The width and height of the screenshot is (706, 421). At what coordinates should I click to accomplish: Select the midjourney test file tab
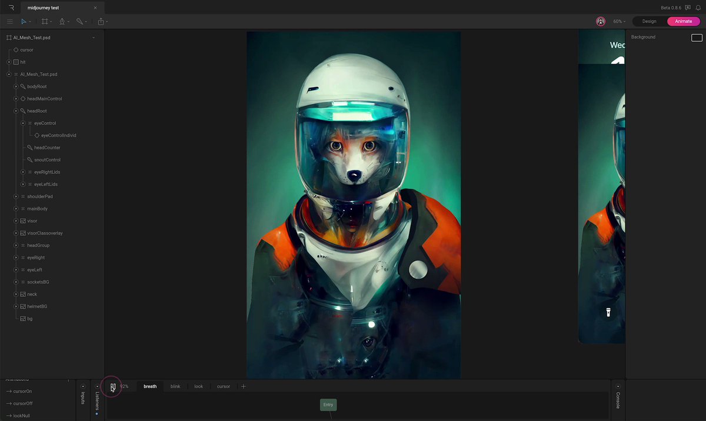point(61,8)
